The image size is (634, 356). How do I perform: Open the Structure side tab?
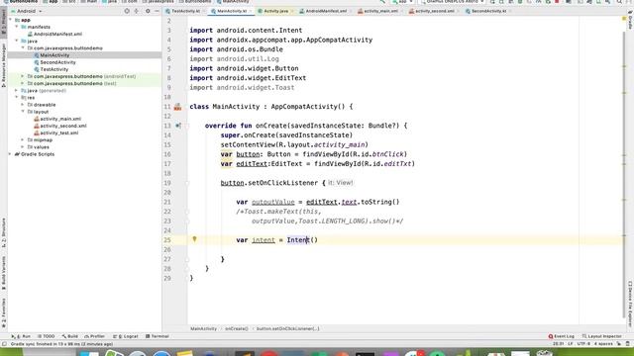3,233
